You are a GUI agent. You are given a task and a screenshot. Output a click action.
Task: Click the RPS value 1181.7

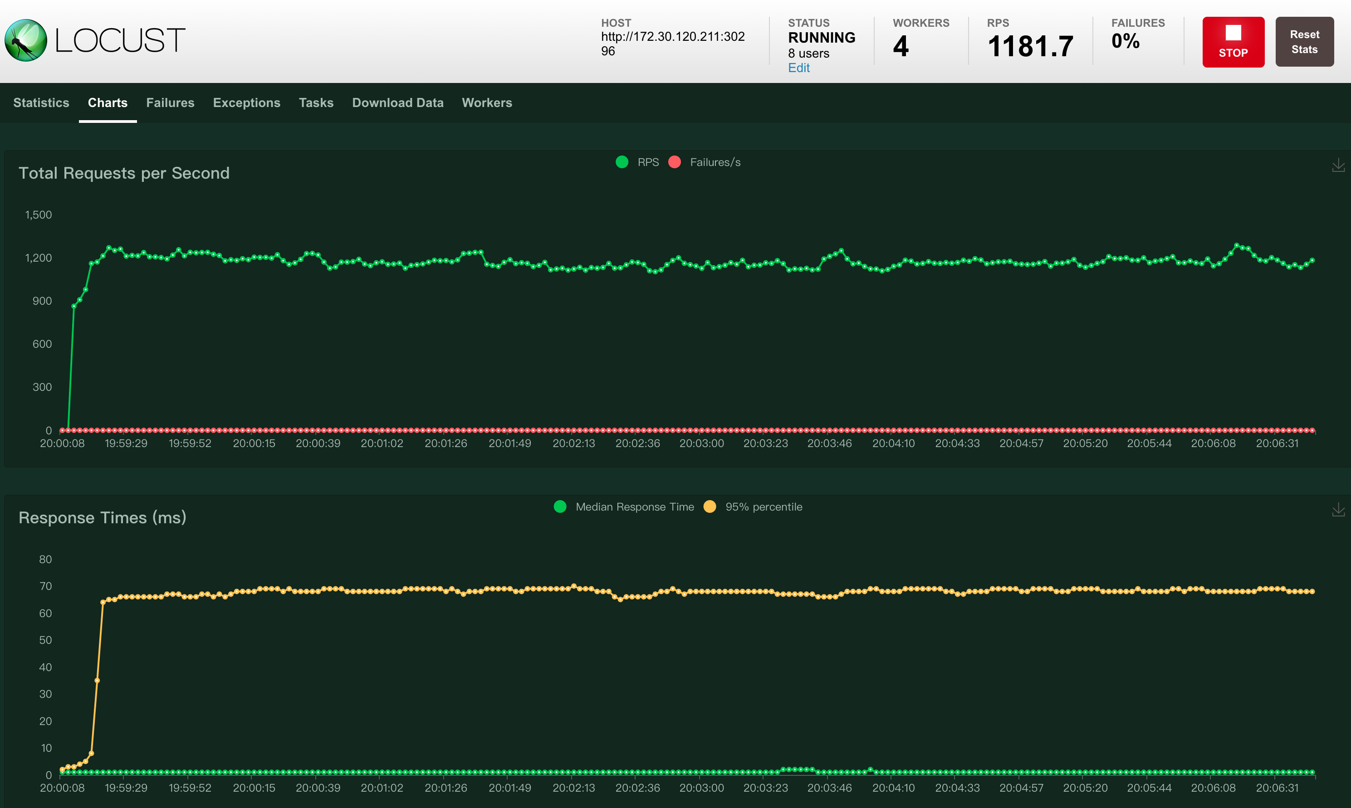point(1030,46)
